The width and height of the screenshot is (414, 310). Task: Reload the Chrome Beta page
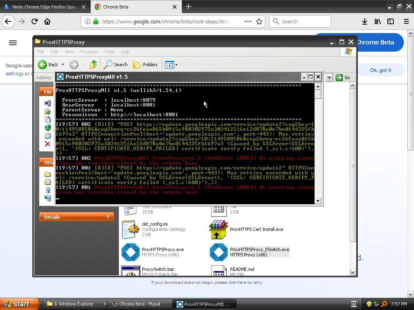coord(34,21)
